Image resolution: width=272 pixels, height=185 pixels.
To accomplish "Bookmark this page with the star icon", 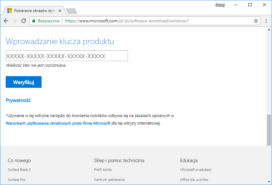I will click(256, 21).
